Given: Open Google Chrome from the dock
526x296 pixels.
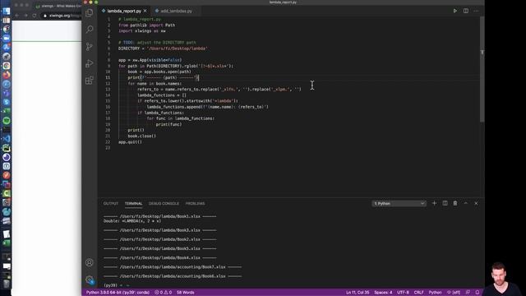Looking at the screenshot, I should pos(7,66).
